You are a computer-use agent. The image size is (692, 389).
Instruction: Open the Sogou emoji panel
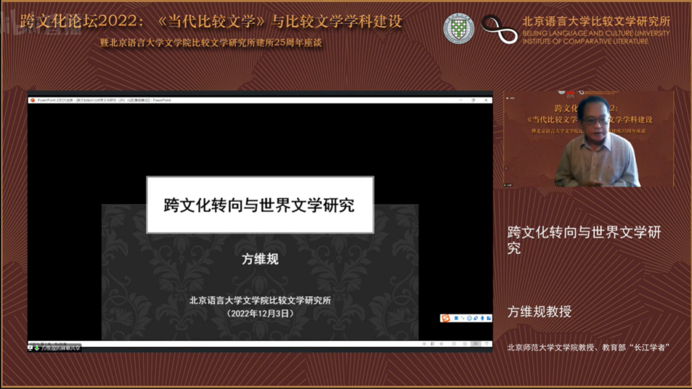coord(469,318)
